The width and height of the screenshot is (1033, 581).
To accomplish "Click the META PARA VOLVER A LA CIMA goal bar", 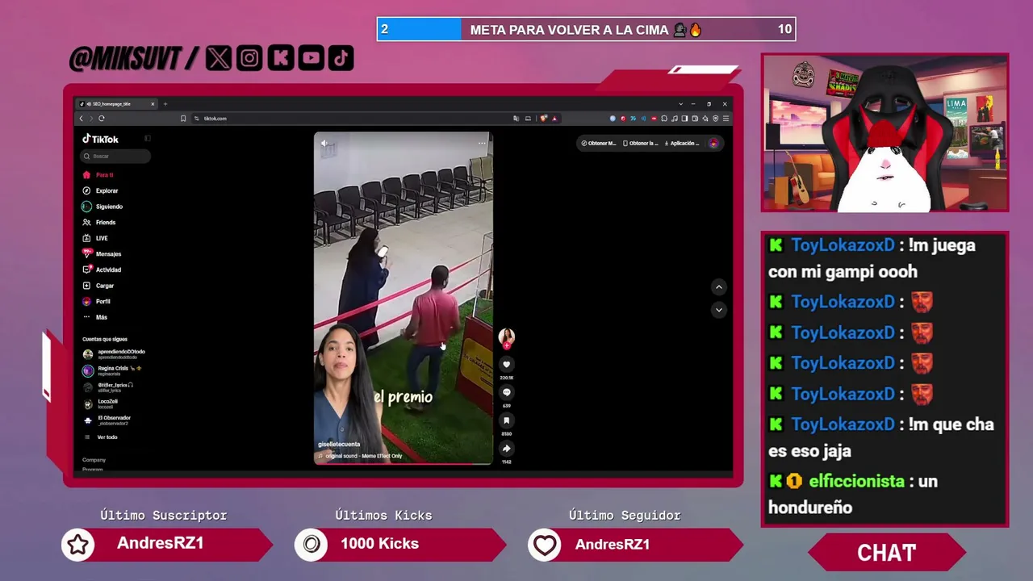I will [586, 30].
